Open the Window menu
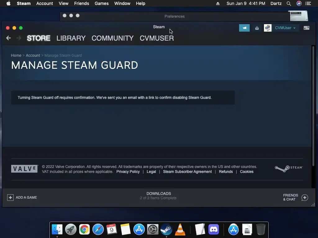The width and height of the screenshot is (318, 238). point(122,3)
